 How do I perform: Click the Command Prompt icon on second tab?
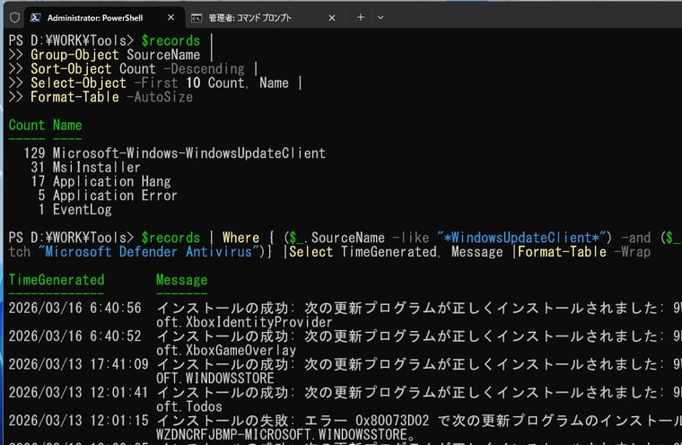(197, 18)
